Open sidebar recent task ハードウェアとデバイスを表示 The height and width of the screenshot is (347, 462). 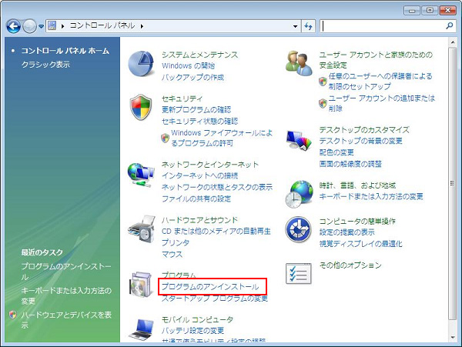(x=66, y=320)
